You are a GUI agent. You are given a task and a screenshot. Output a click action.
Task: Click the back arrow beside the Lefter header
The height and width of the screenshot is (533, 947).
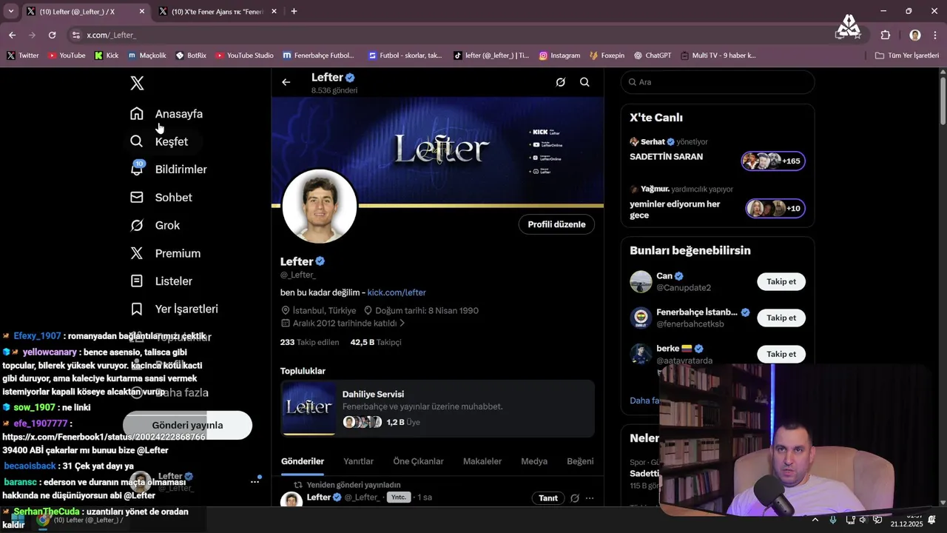tap(286, 82)
